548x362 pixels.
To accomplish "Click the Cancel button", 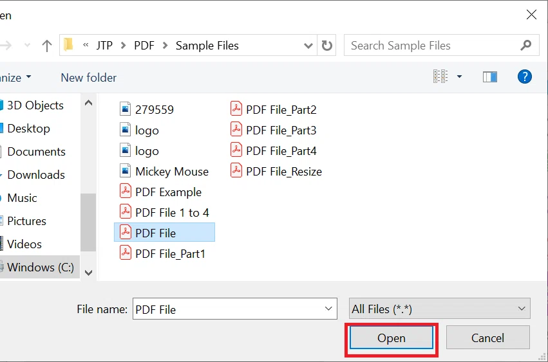I will point(487,338).
